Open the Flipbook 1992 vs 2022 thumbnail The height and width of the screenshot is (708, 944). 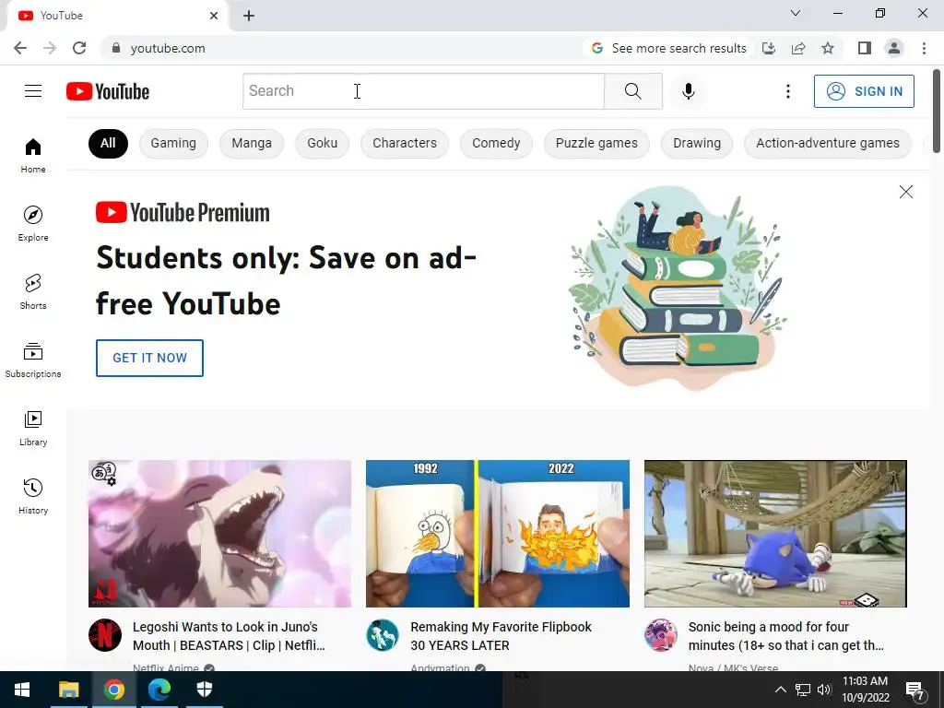[x=498, y=534]
